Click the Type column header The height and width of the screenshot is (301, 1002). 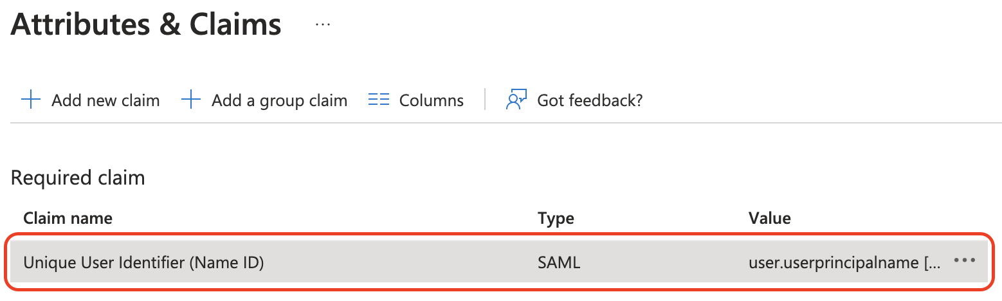(556, 218)
